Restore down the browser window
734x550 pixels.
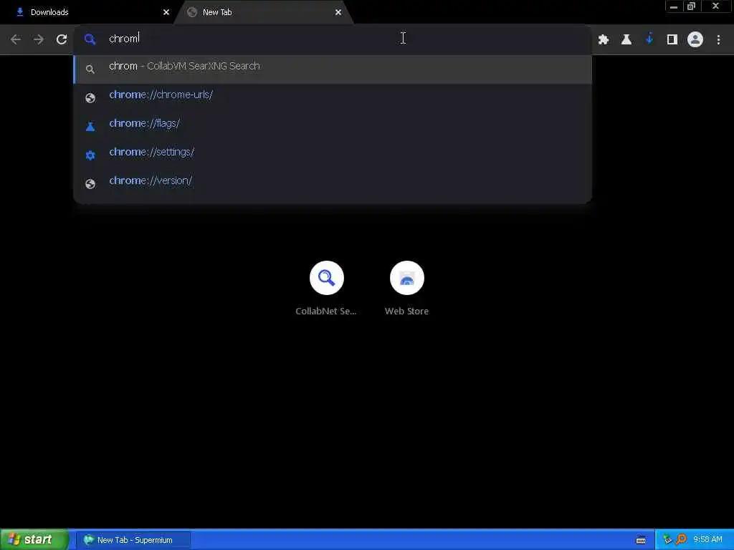691,6
